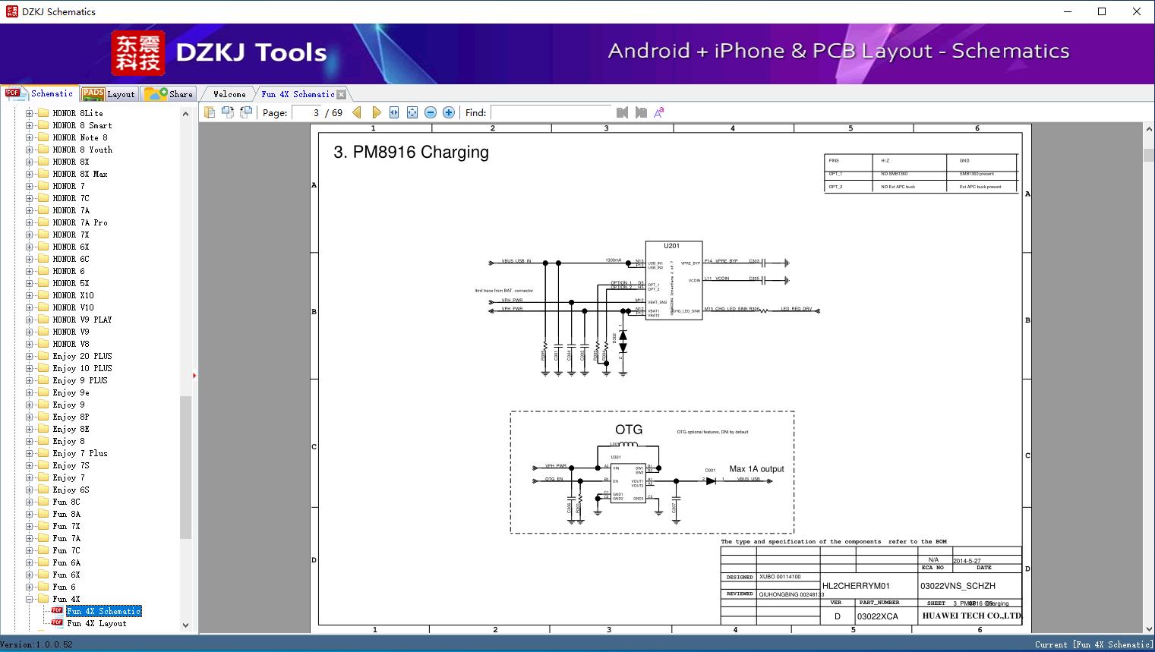The image size is (1155, 652).
Task: Select the Fun 4X Layout tree item
Action: tap(96, 623)
